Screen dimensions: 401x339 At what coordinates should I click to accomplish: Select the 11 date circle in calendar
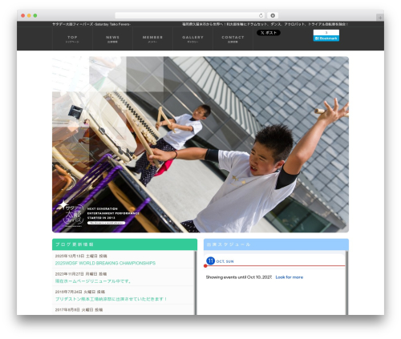click(x=211, y=260)
